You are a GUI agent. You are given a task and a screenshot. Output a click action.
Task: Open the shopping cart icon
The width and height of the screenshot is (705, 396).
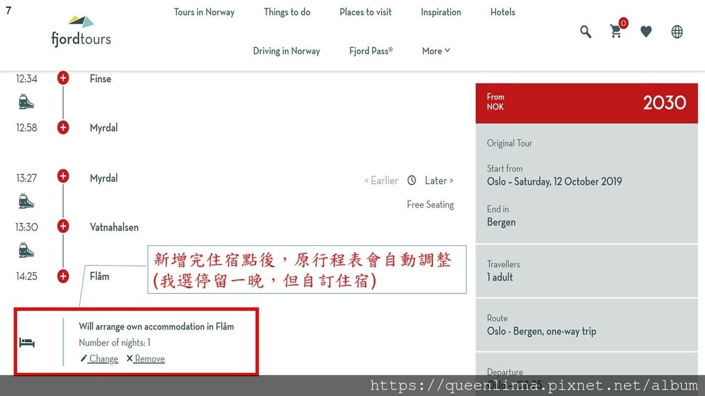(616, 32)
